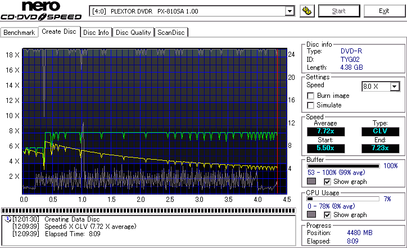The image size is (407, 248).
Task: Click the Nero CD-DVD Speed logo
Action: 42,12
